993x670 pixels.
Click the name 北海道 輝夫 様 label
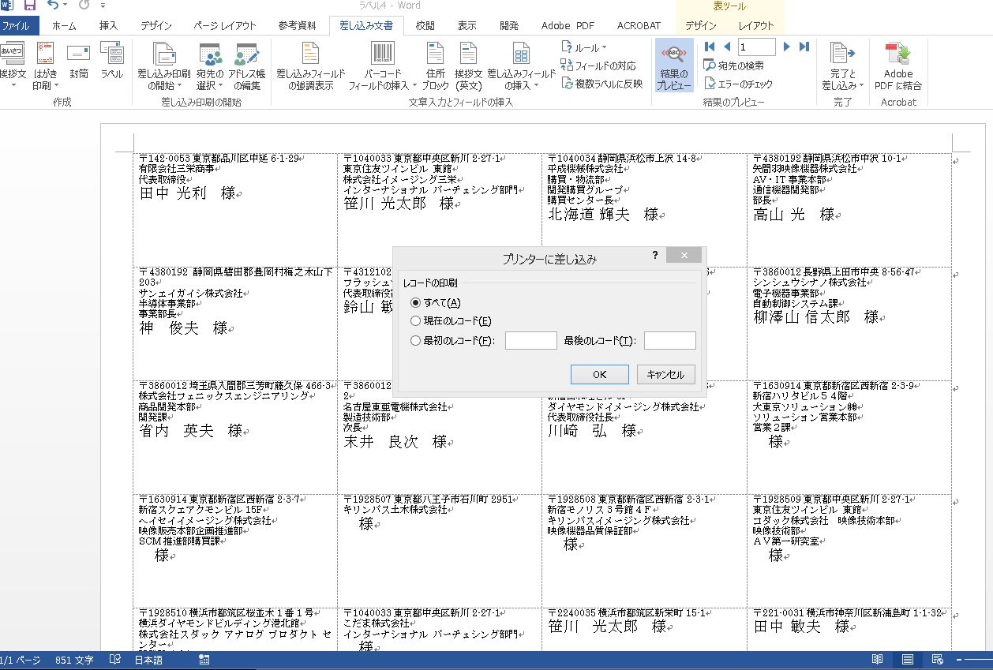click(x=603, y=214)
